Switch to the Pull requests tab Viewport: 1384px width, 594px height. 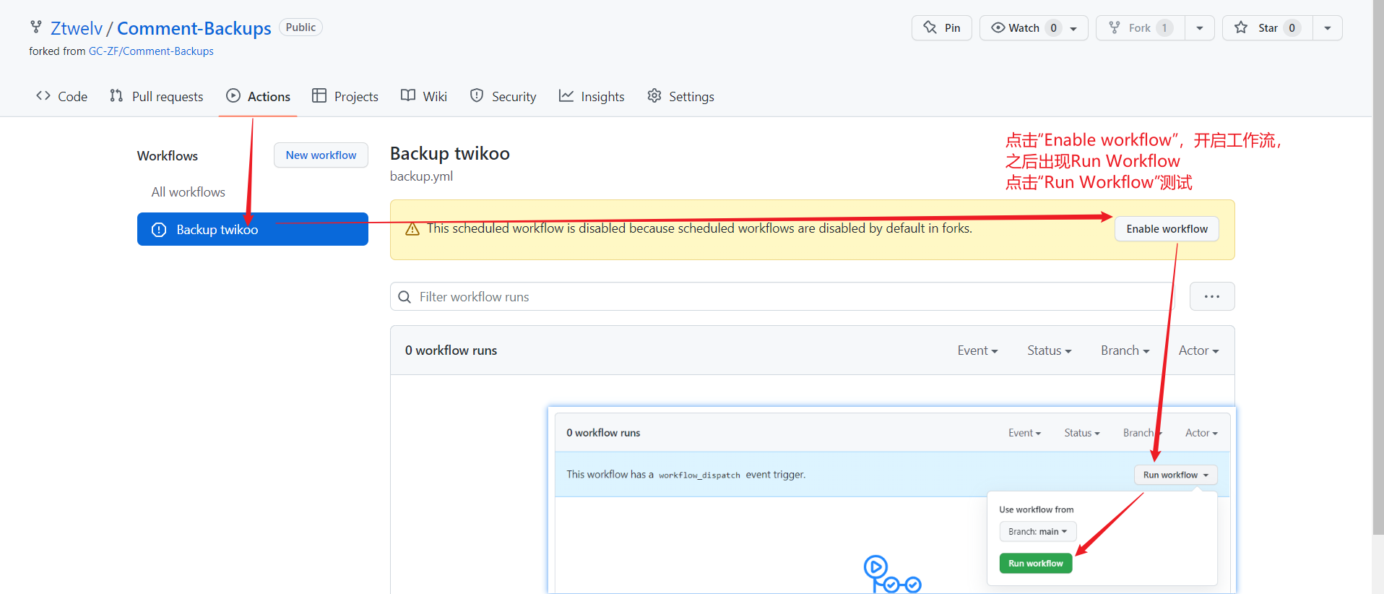(x=157, y=96)
